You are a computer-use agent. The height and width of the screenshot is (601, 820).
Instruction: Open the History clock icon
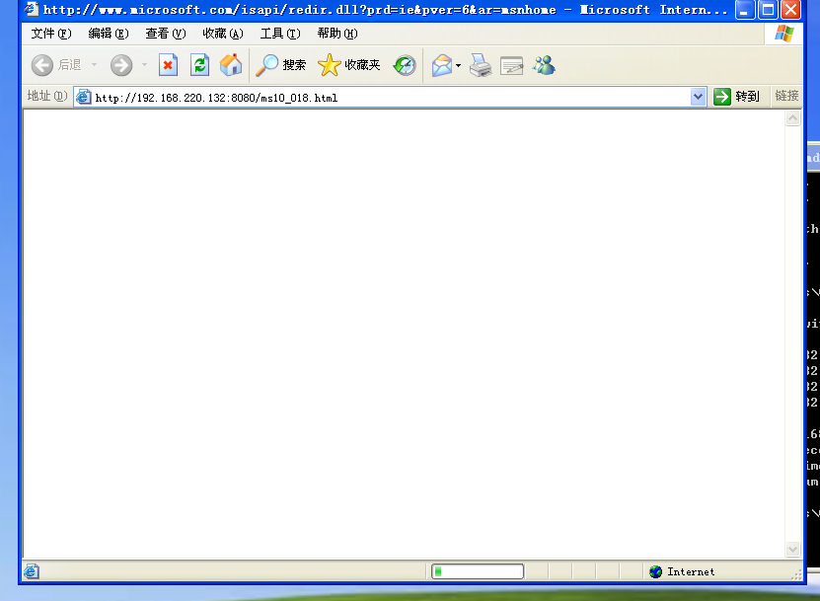pos(405,65)
